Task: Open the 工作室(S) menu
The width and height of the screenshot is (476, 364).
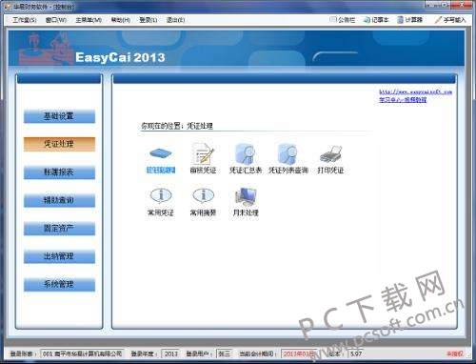Action: [x=24, y=20]
